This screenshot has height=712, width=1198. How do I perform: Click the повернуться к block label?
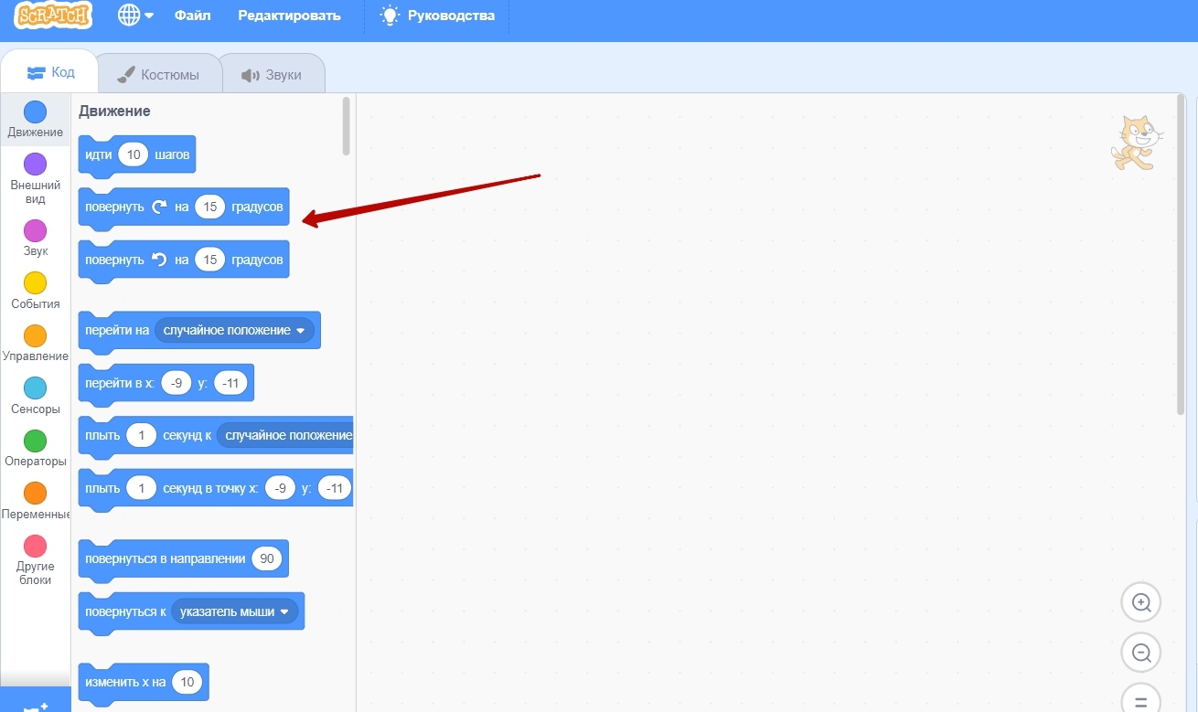(x=125, y=611)
